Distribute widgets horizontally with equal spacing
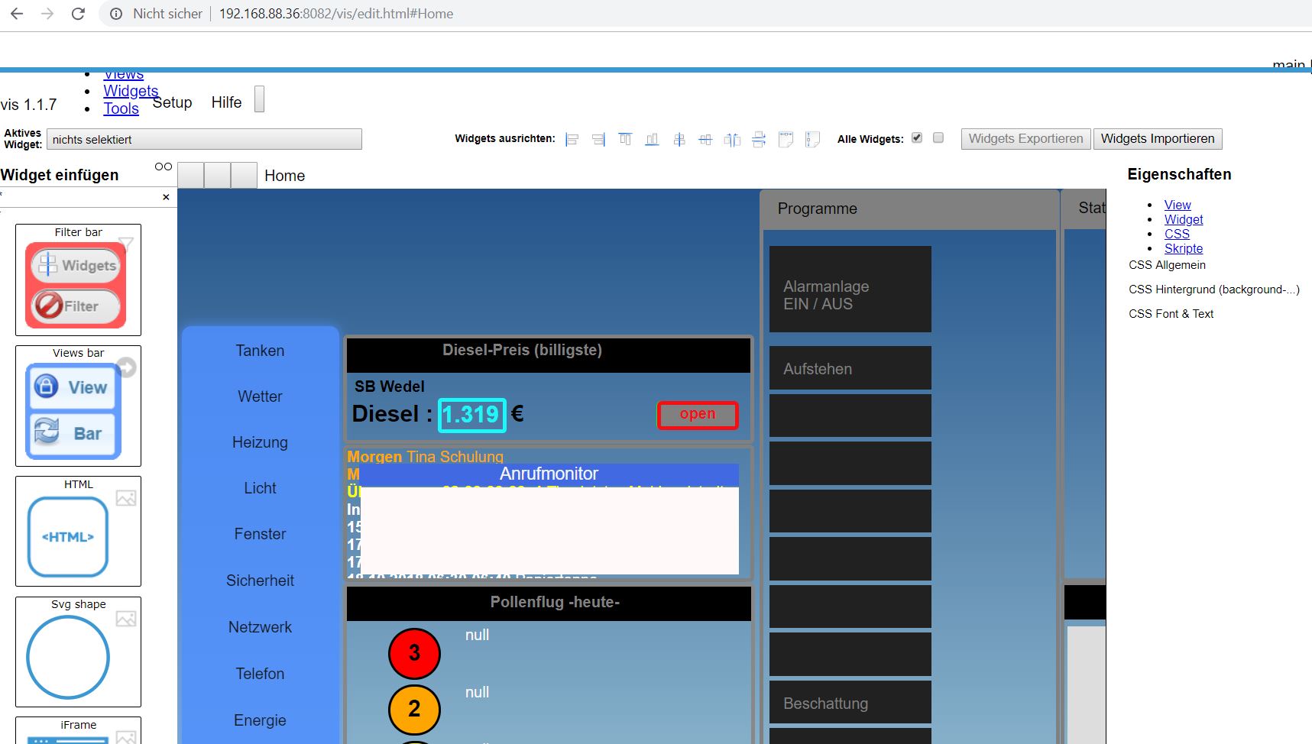The width and height of the screenshot is (1312, 744). (x=732, y=139)
